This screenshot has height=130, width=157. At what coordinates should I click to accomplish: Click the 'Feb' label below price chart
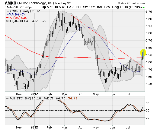49,94
